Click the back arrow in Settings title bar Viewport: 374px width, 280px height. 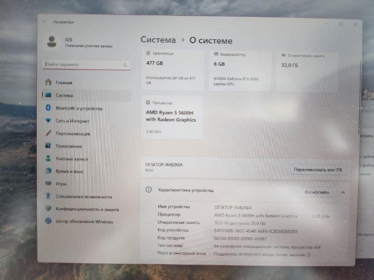[44, 21]
